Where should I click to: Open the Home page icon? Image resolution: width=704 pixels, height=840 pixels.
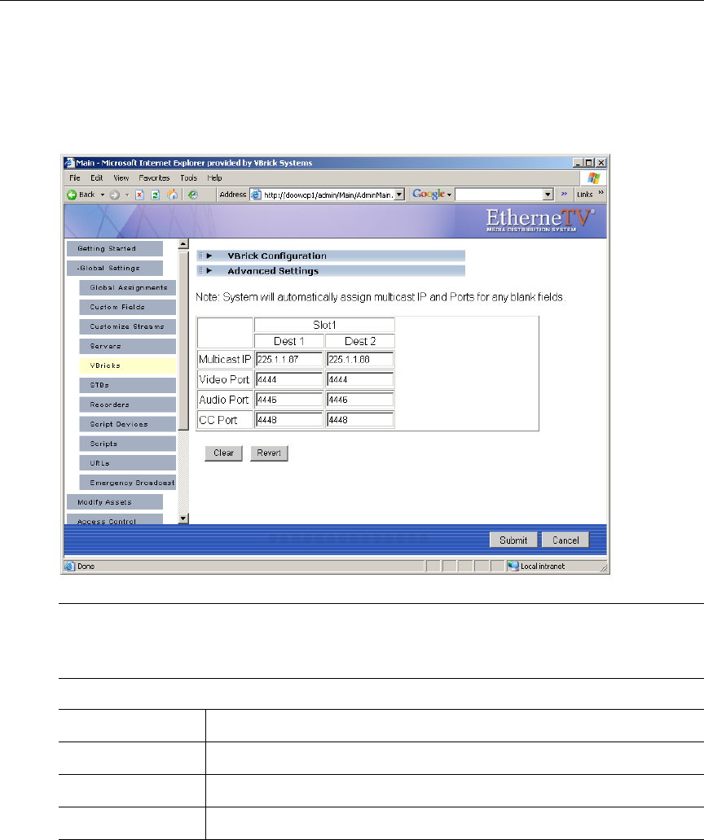172,195
